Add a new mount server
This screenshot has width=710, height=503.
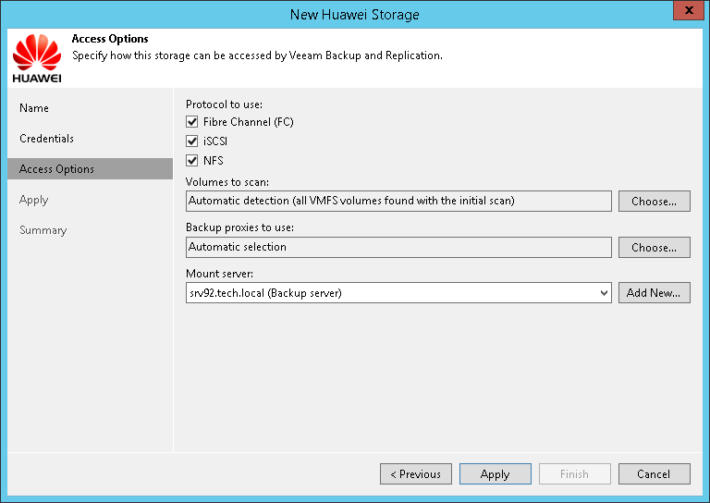click(655, 293)
